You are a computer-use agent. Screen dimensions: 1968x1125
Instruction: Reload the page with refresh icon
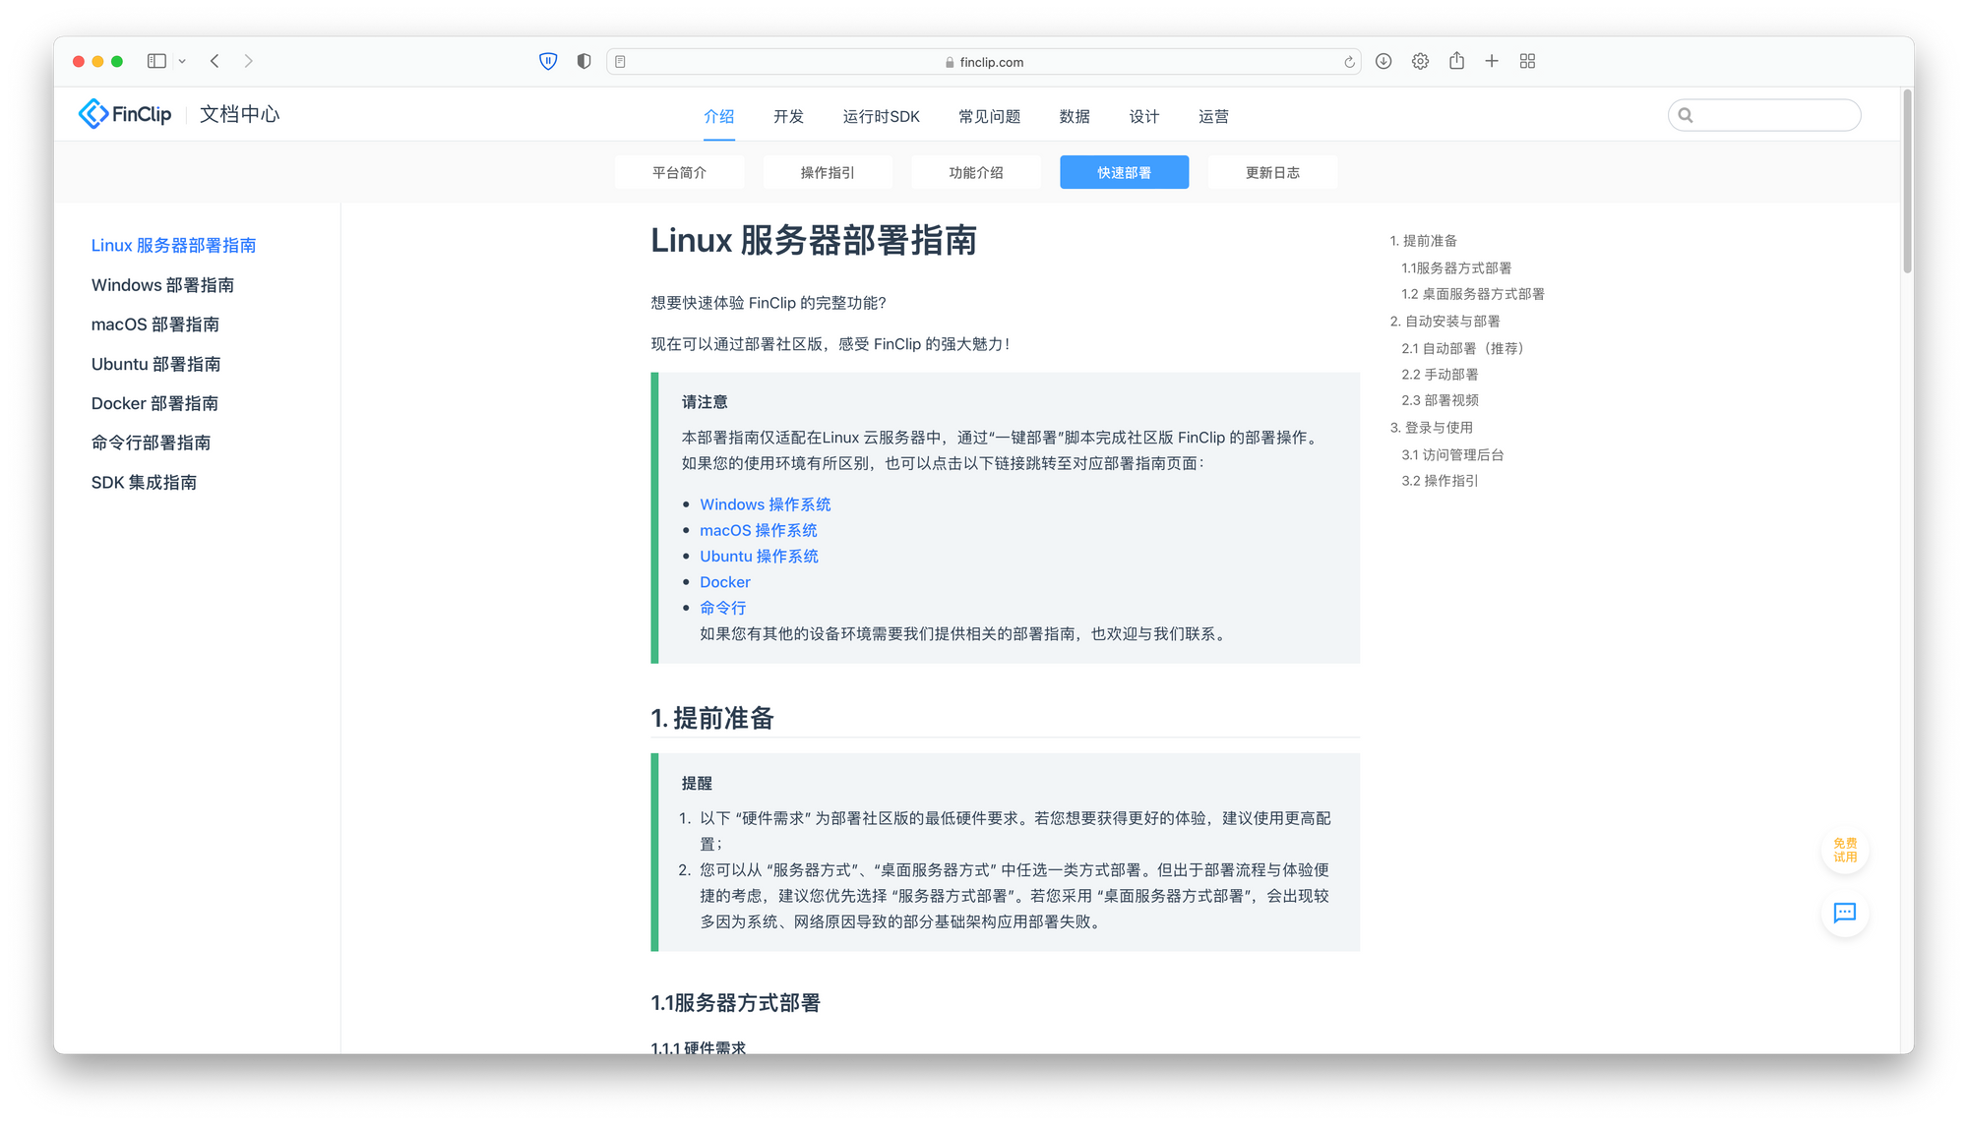(x=1349, y=62)
